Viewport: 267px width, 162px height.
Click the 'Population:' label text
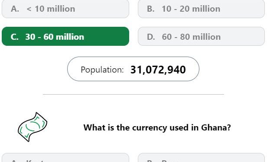point(102,70)
